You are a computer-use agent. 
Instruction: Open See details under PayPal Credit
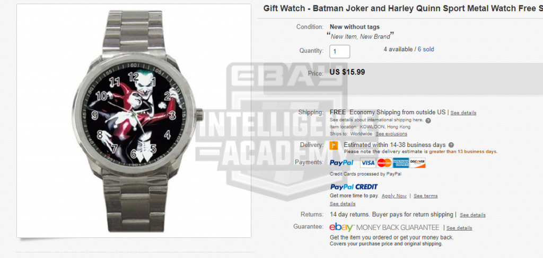click(x=343, y=204)
